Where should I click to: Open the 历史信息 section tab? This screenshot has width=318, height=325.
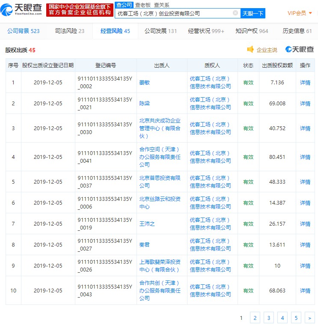(x=297, y=31)
